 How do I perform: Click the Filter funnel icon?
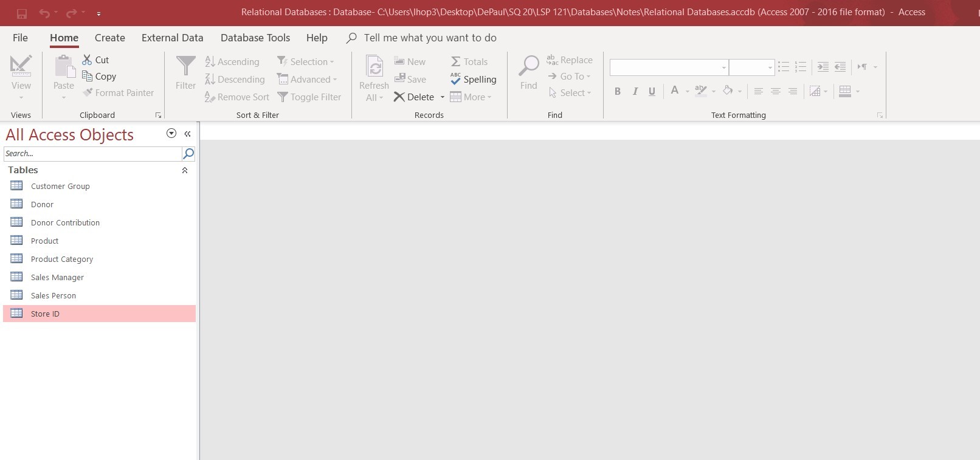click(185, 66)
